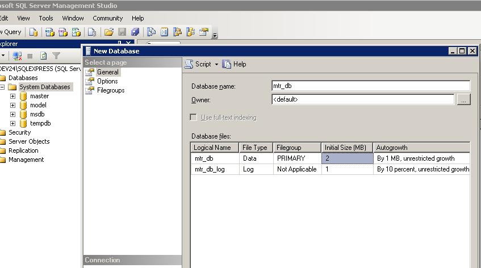Click the Autogrowth column header
The image size is (481, 268).
tap(421, 148)
